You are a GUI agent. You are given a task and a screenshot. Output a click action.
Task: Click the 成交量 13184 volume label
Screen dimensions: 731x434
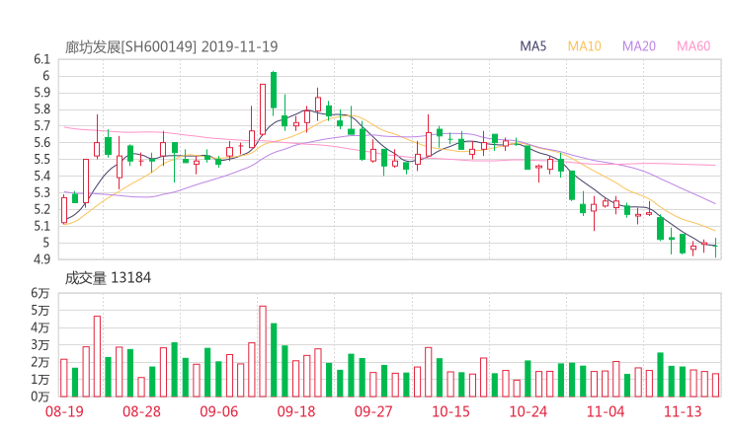(x=108, y=278)
